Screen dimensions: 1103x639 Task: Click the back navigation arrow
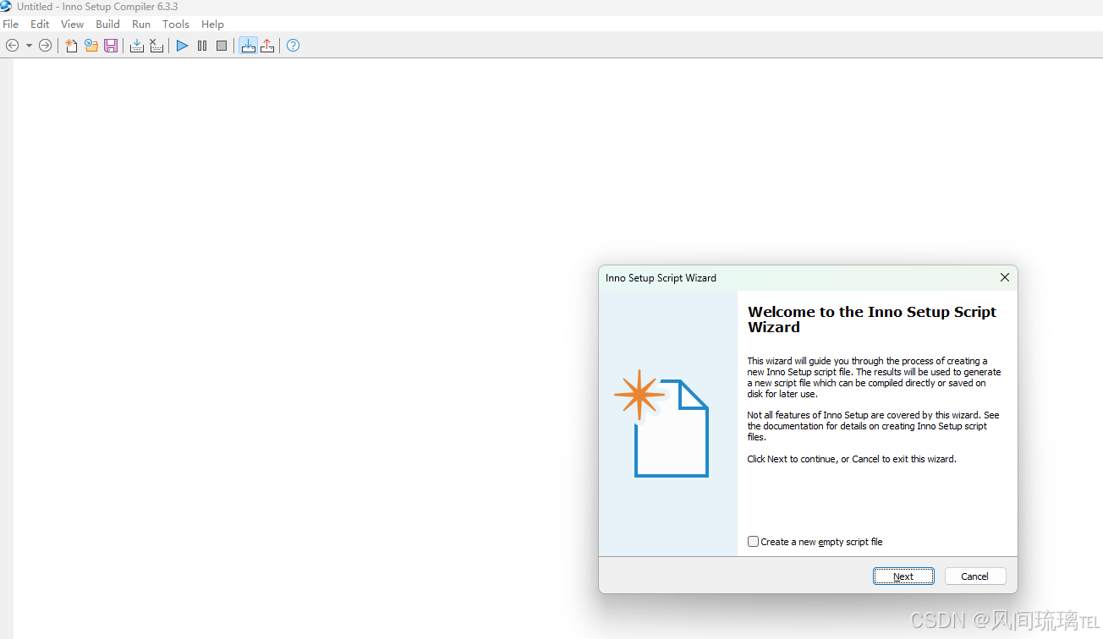[x=12, y=46]
